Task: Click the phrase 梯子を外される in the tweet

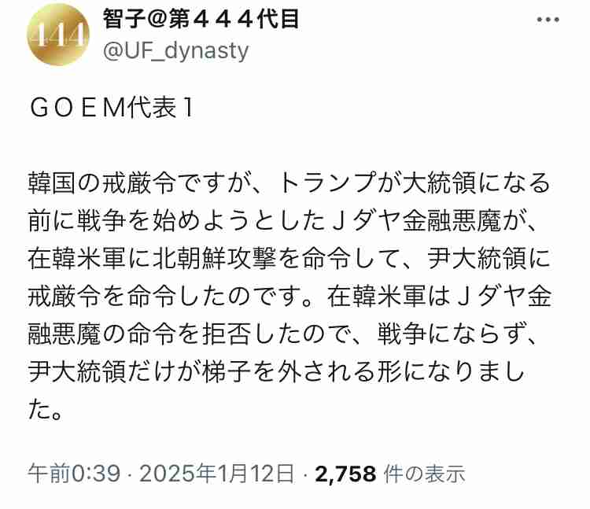Action: click(x=289, y=371)
